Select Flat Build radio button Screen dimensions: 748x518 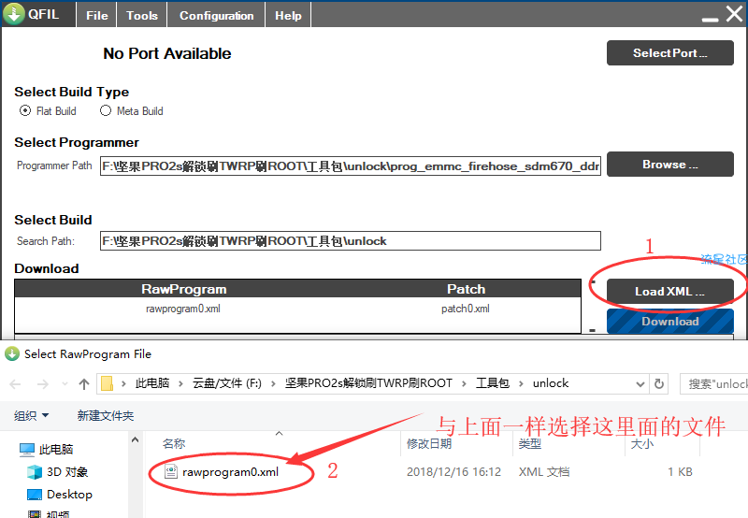25,110
